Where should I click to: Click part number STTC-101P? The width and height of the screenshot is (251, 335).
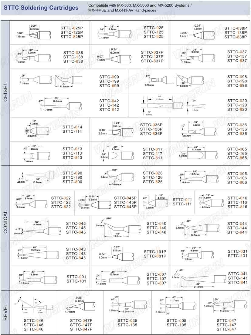pyautogui.click(x=155, y=252)
